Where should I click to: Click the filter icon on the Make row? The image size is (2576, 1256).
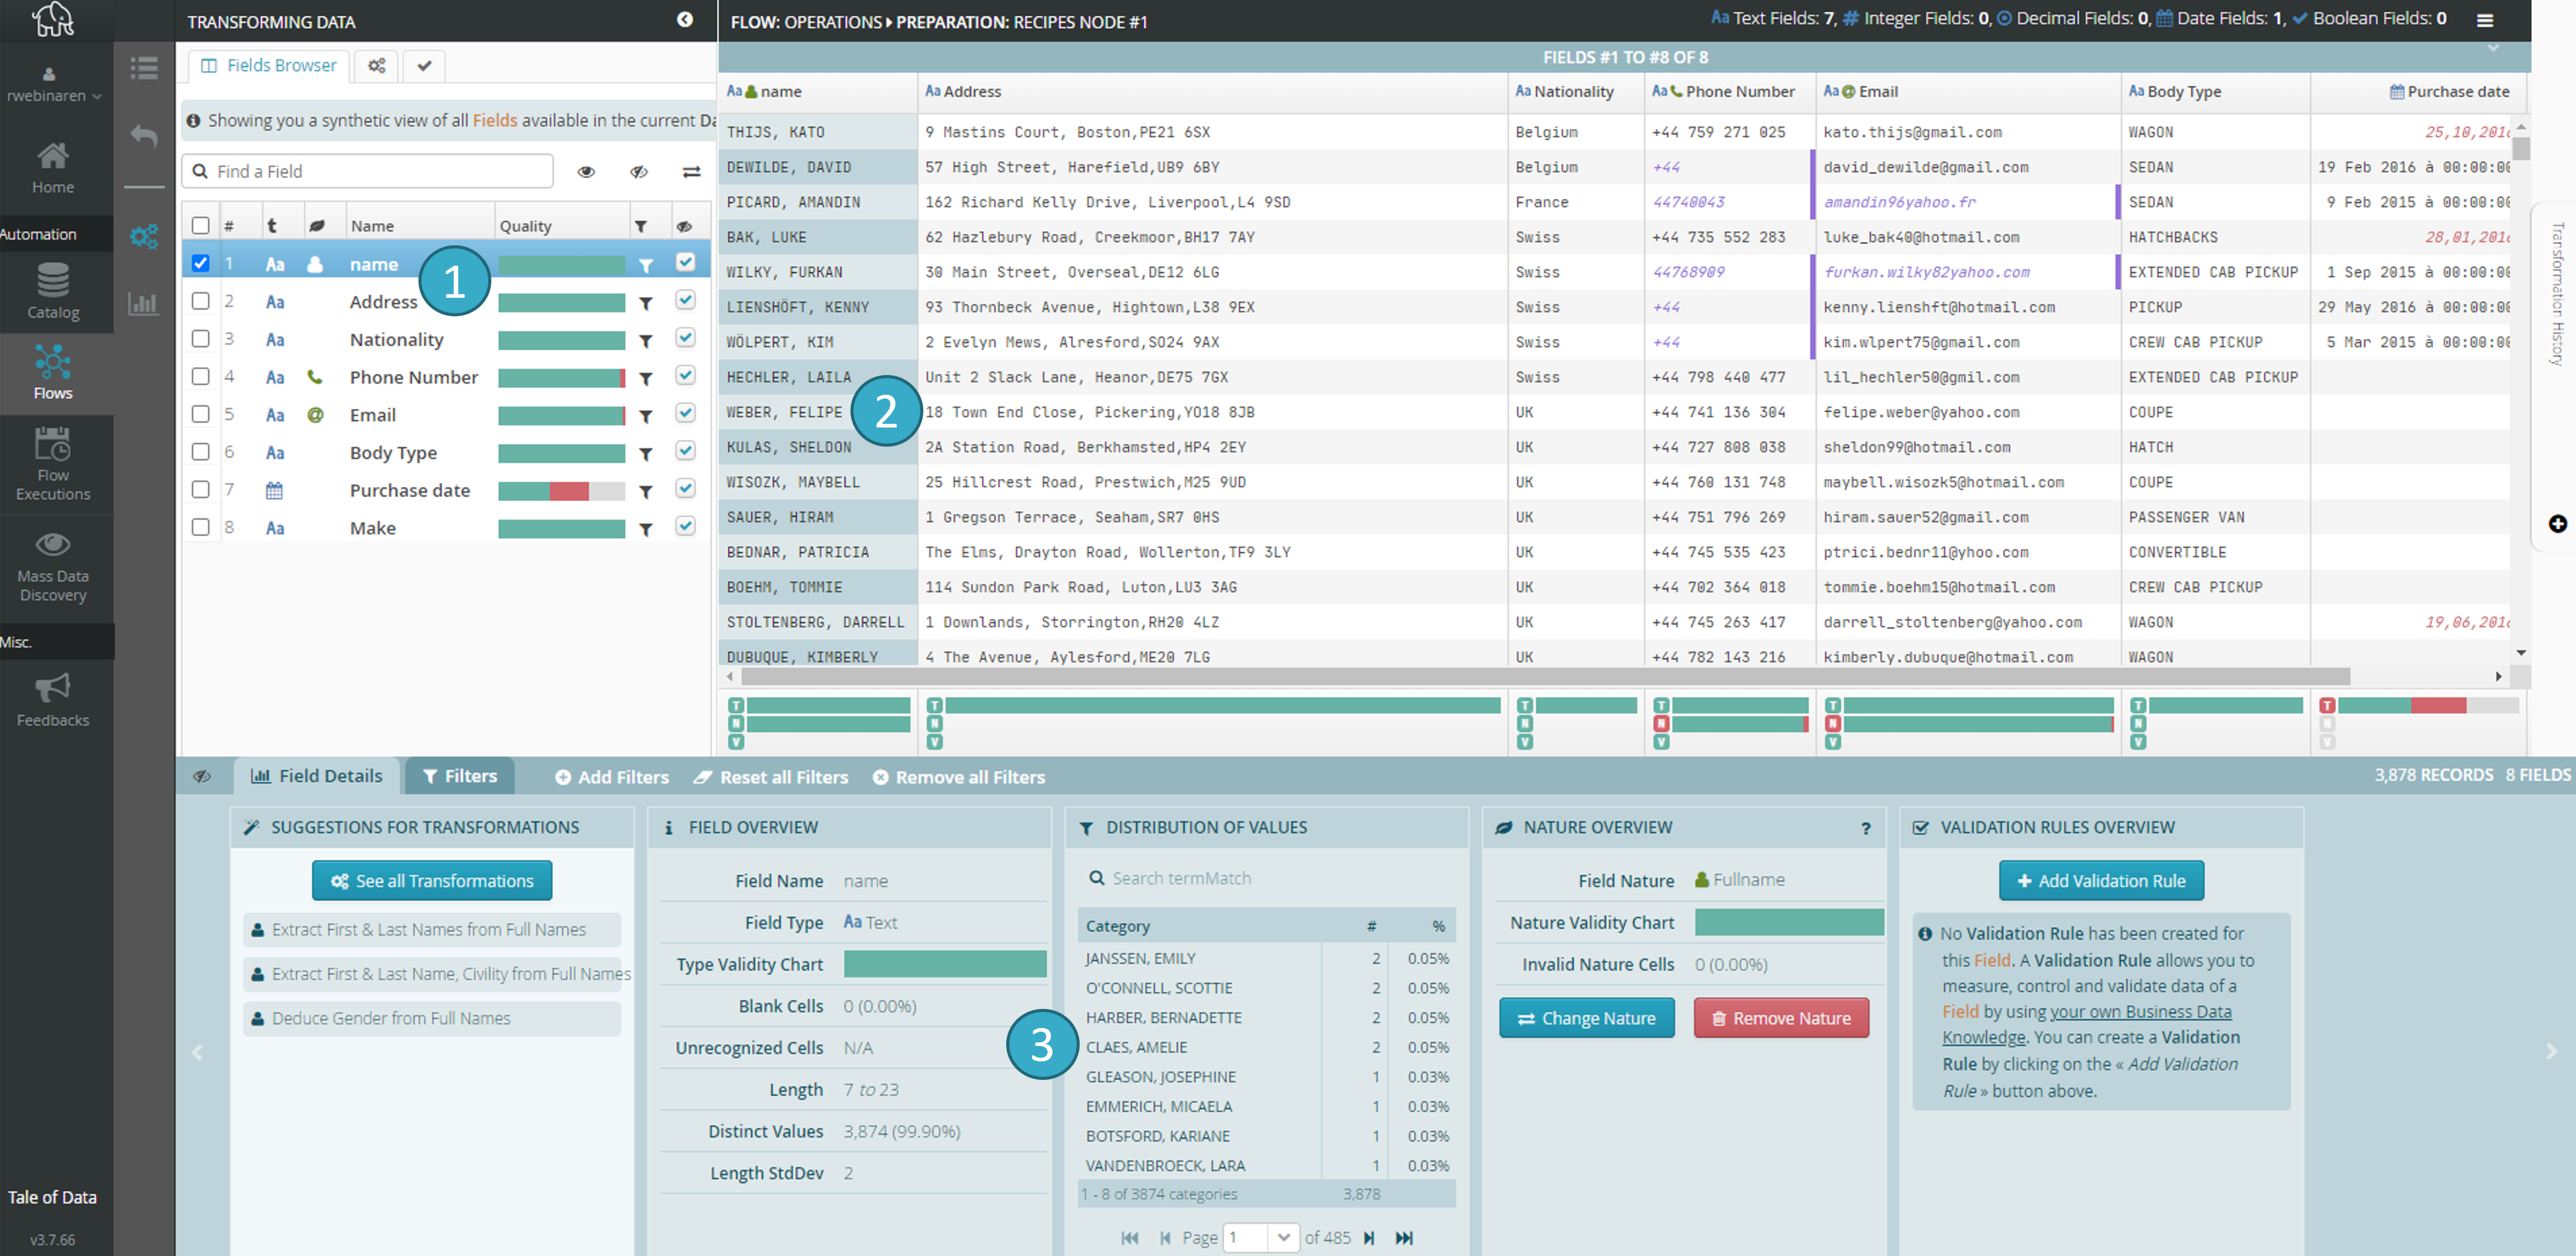646,530
